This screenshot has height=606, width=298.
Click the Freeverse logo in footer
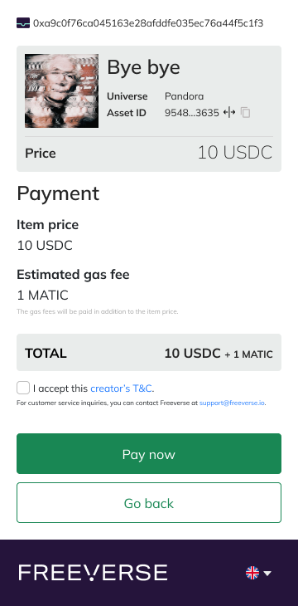(x=93, y=572)
